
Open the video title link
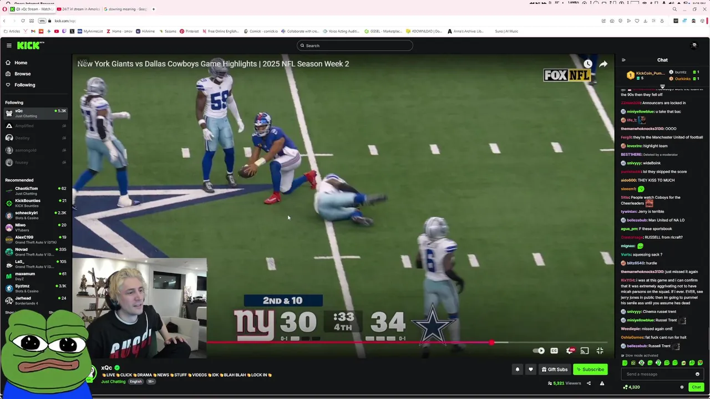point(213,64)
